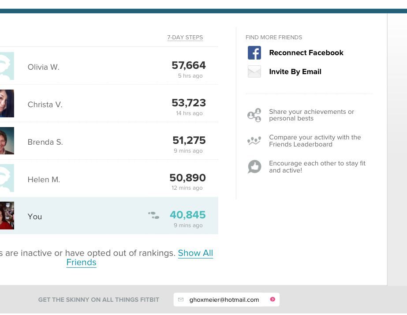Screen dimensions: 407x315
Task: Click the email envelope invite icon
Action: coord(254,71)
